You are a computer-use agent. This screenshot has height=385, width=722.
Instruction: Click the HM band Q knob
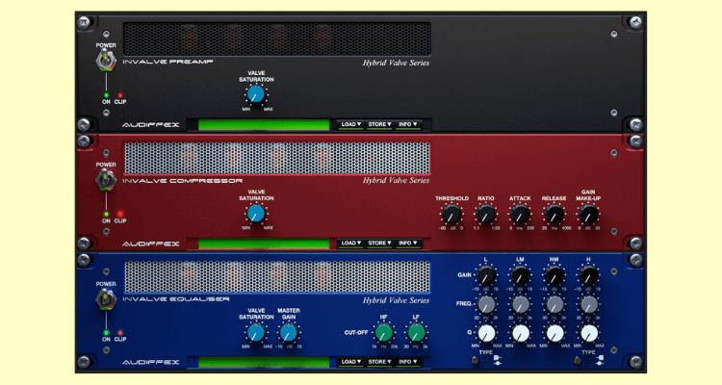[x=554, y=333]
